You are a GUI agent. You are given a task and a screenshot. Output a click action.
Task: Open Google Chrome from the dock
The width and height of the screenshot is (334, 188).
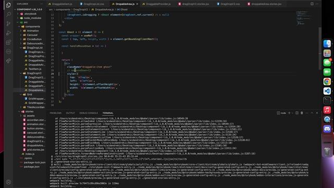327,81
